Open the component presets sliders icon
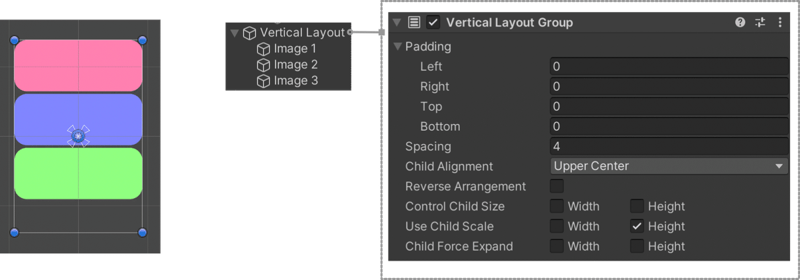The image size is (800, 280). tap(760, 23)
